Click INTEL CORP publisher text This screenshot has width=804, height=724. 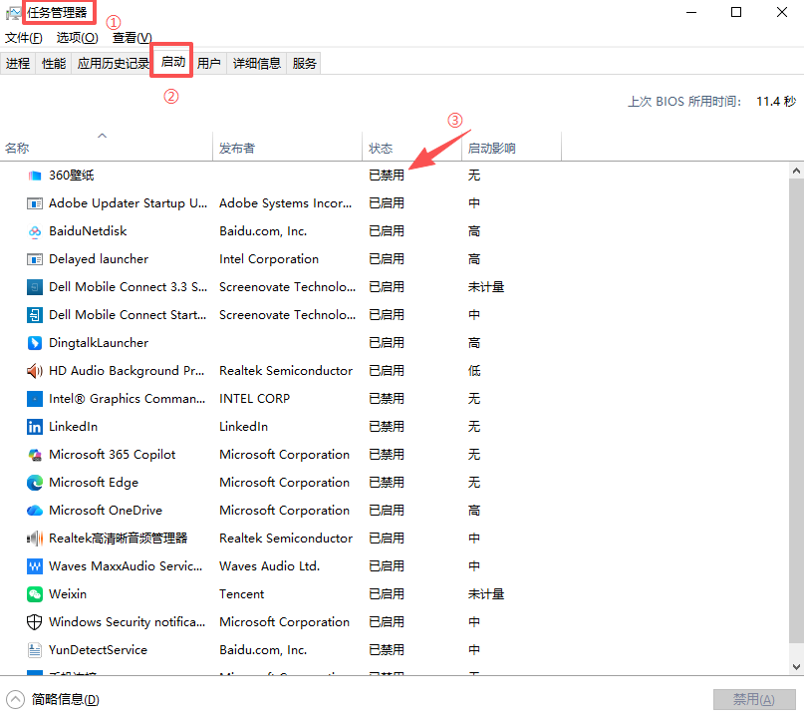[254, 399]
